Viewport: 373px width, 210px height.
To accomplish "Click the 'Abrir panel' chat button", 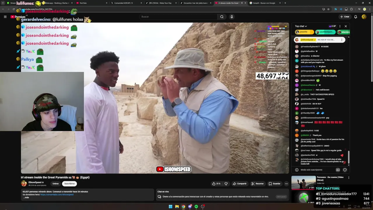I will tap(281, 197).
